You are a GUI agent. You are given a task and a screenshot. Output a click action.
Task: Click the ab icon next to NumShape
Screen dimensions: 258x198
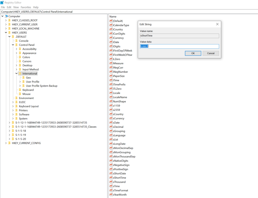tap(111, 101)
